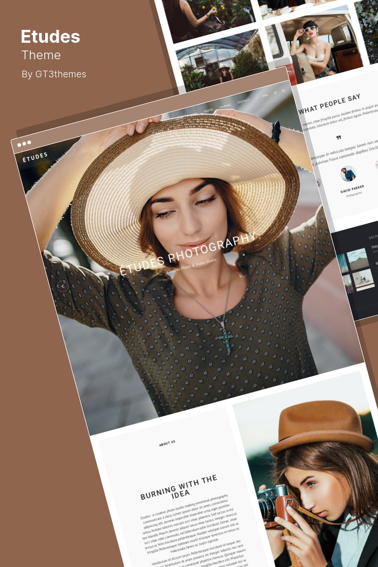Image resolution: width=378 pixels, height=567 pixels.
Task: Open the JOURNAL menu item
Action: tap(225, 106)
